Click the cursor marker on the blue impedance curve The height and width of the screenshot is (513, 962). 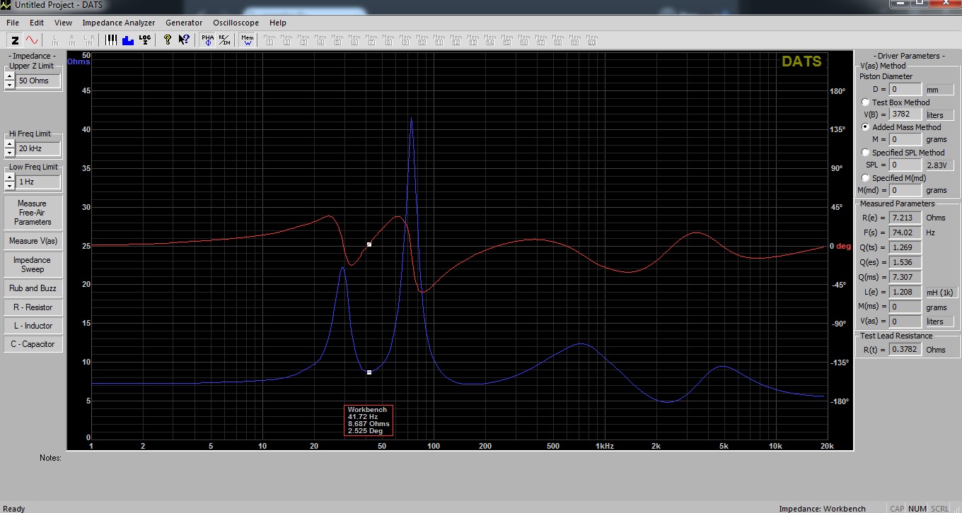[369, 372]
